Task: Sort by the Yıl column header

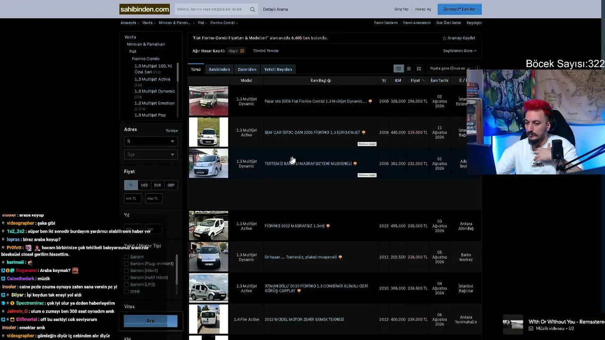Action: coord(384,81)
